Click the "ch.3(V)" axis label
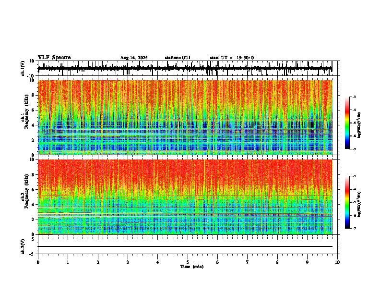This screenshot has height=294, width=380. point(23,247)
